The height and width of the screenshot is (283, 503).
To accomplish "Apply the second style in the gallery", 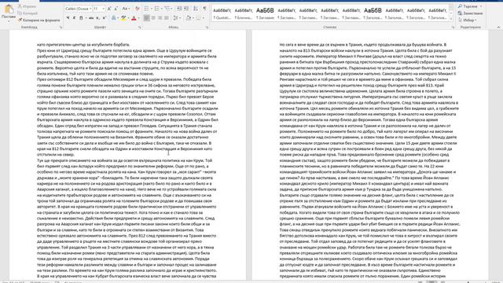I will (x=244, y=13).
